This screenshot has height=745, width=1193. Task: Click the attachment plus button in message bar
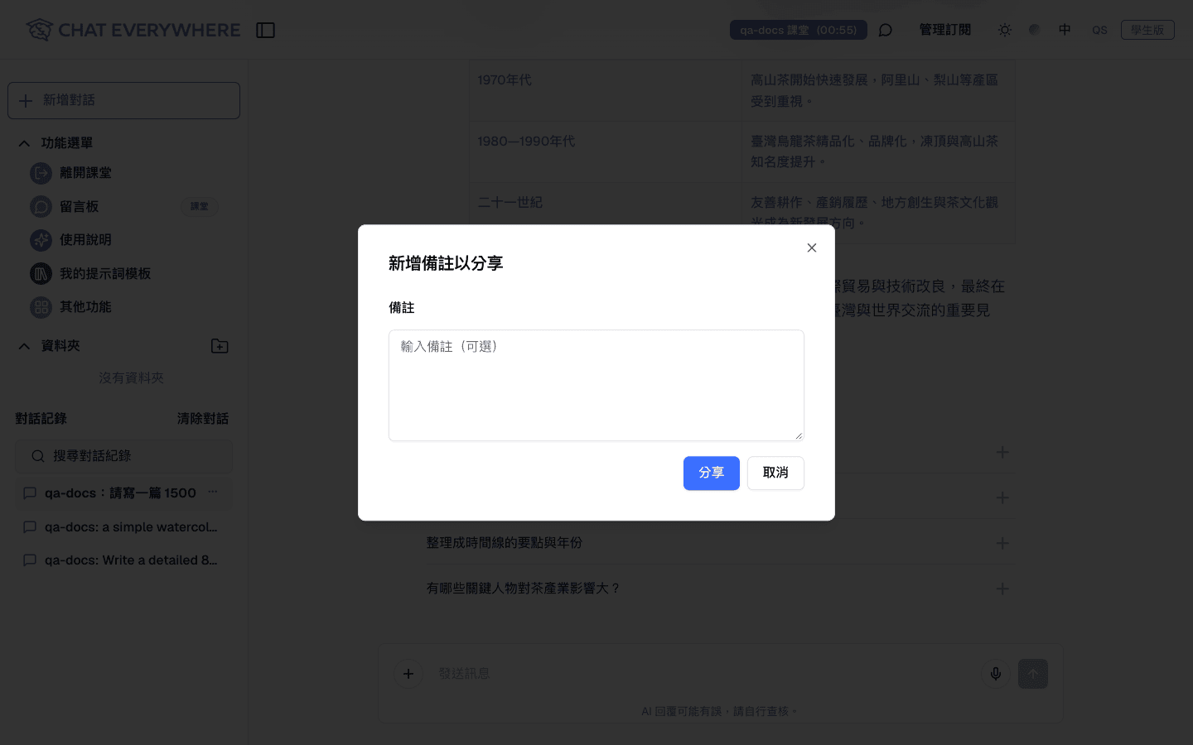[408, 674]
